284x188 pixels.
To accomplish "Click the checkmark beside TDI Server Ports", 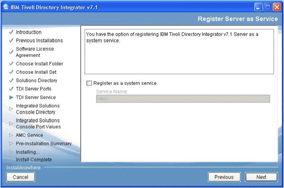I will tap(11, 89).
